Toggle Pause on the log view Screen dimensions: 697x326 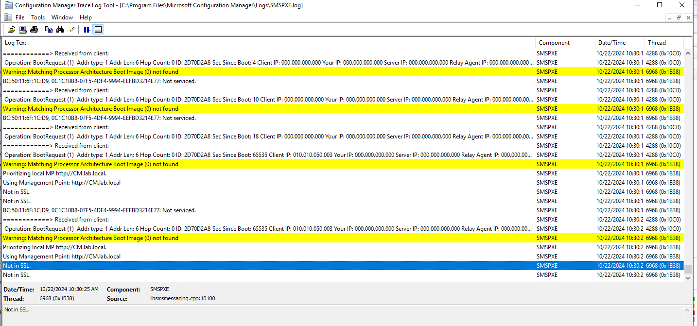pyautogui.click(x=87, y=29)
